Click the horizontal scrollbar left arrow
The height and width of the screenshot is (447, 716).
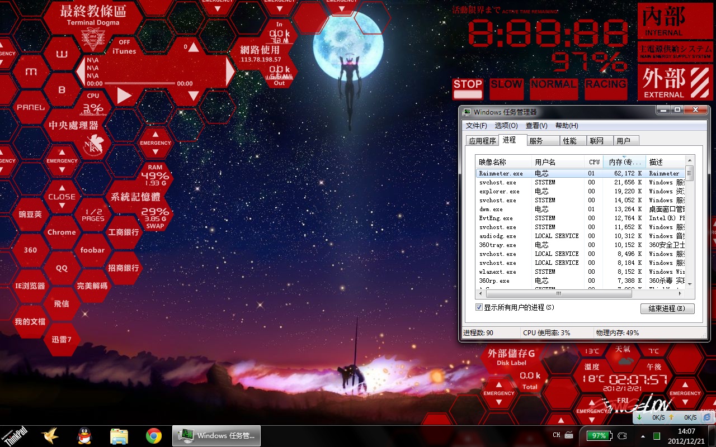[481, 293]
